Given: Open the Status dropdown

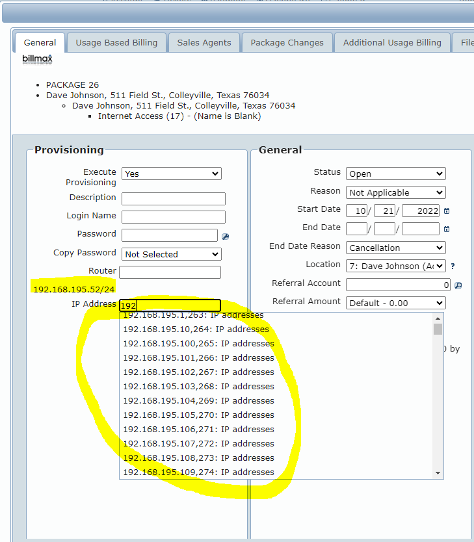Looking at the screenshot, I should (x=395, y=174).
